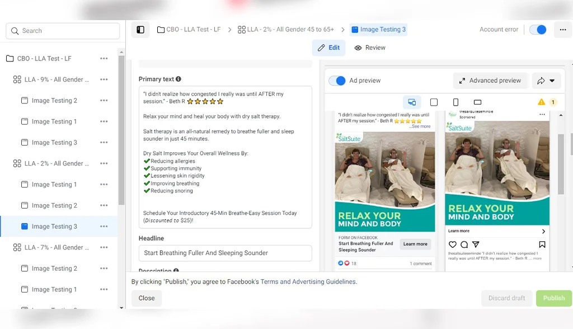
Task: Open options for Image Testing 2 under LLA - 2%
Action: tap(104, 205)
